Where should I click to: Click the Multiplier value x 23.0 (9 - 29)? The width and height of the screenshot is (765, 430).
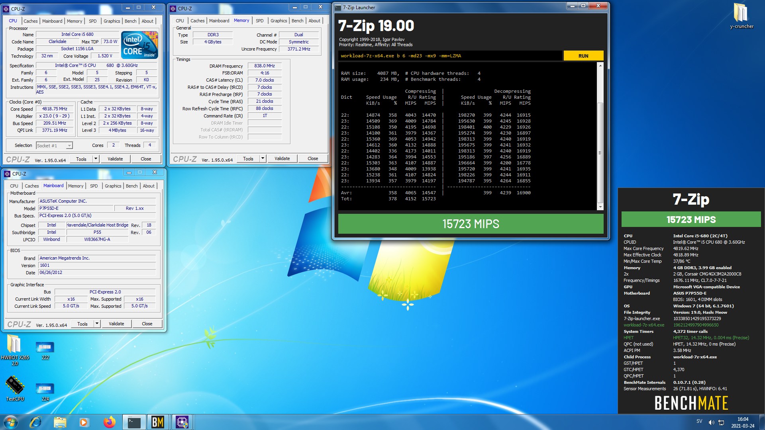pos(55,116)
